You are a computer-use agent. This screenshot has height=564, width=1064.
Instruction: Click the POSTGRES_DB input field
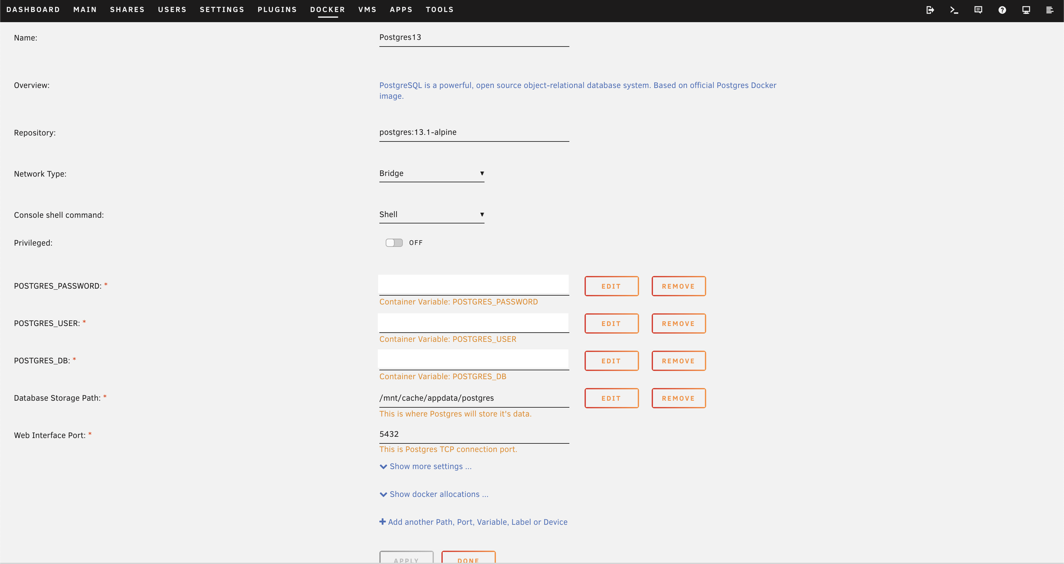473,360
